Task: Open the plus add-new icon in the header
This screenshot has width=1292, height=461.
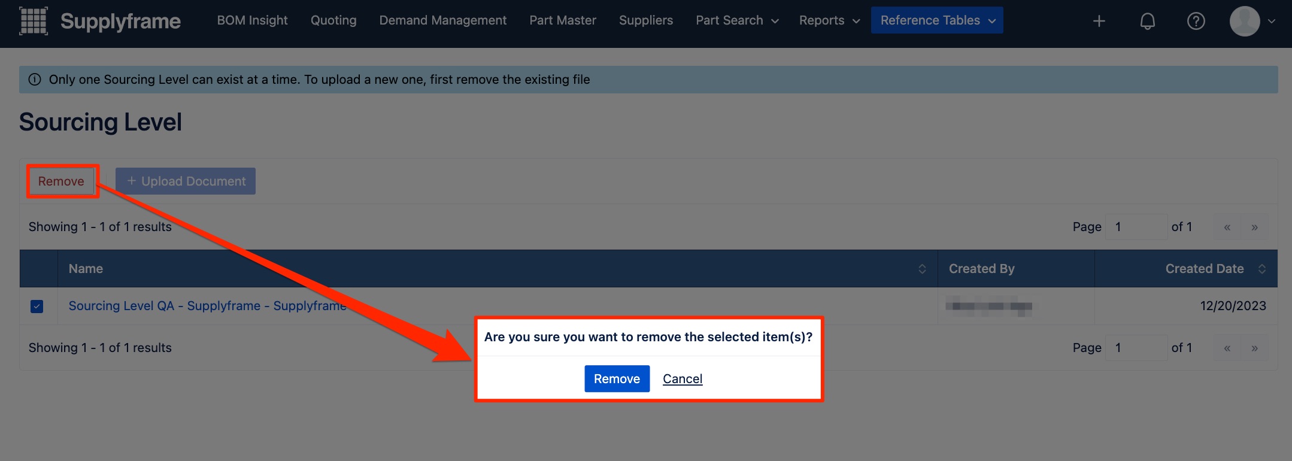Action: [1099, 21]
